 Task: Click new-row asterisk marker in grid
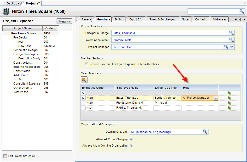(83, 93)
